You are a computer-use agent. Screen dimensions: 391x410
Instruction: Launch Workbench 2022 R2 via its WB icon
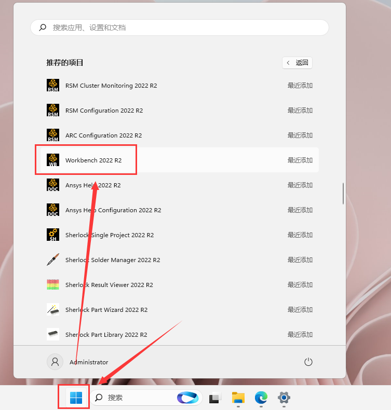pyautogui.click(x=53, y=160)
